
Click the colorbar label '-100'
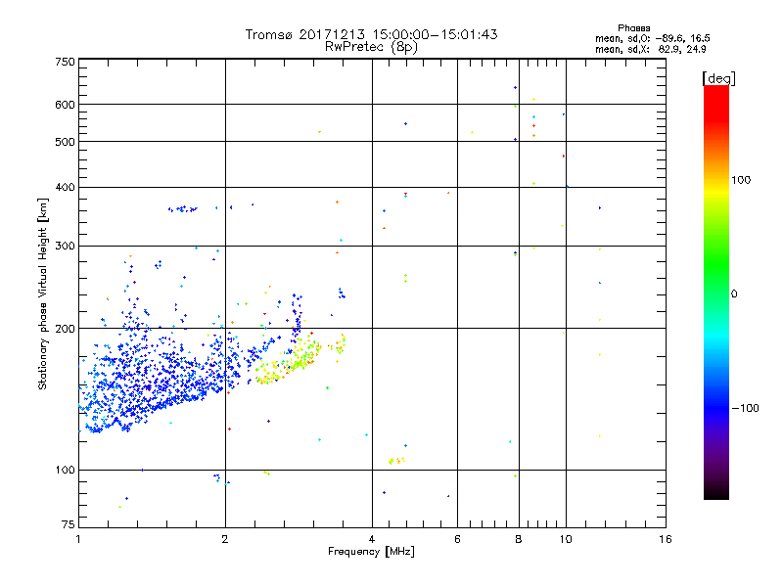pyautogui.click(x=745, y=408)
